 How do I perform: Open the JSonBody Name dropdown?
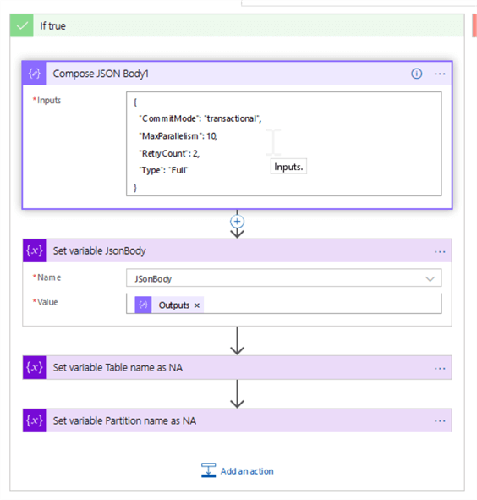pos(430,279)
